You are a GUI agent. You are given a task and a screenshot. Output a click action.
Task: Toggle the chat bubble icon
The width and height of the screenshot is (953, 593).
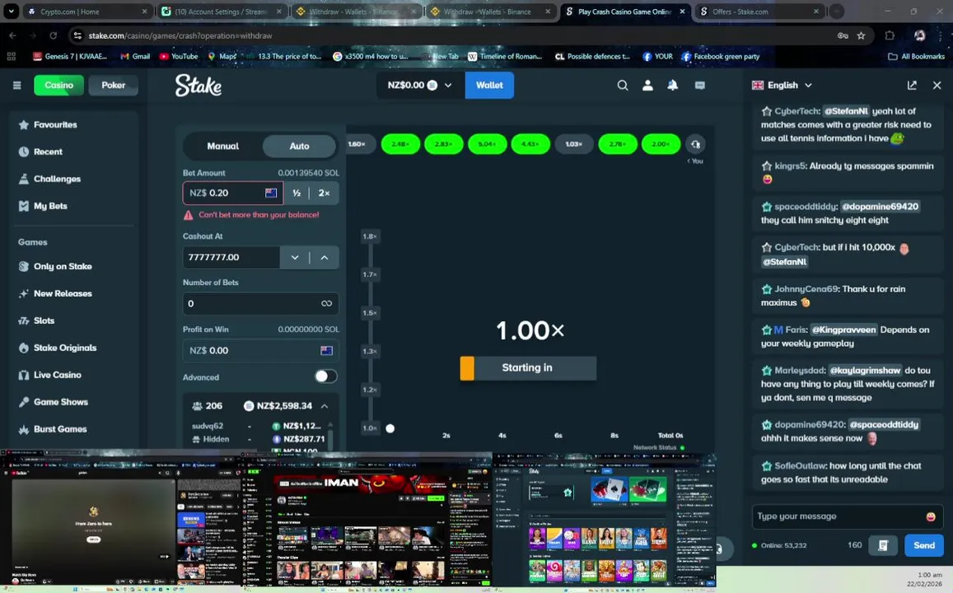tap(699, 85)
